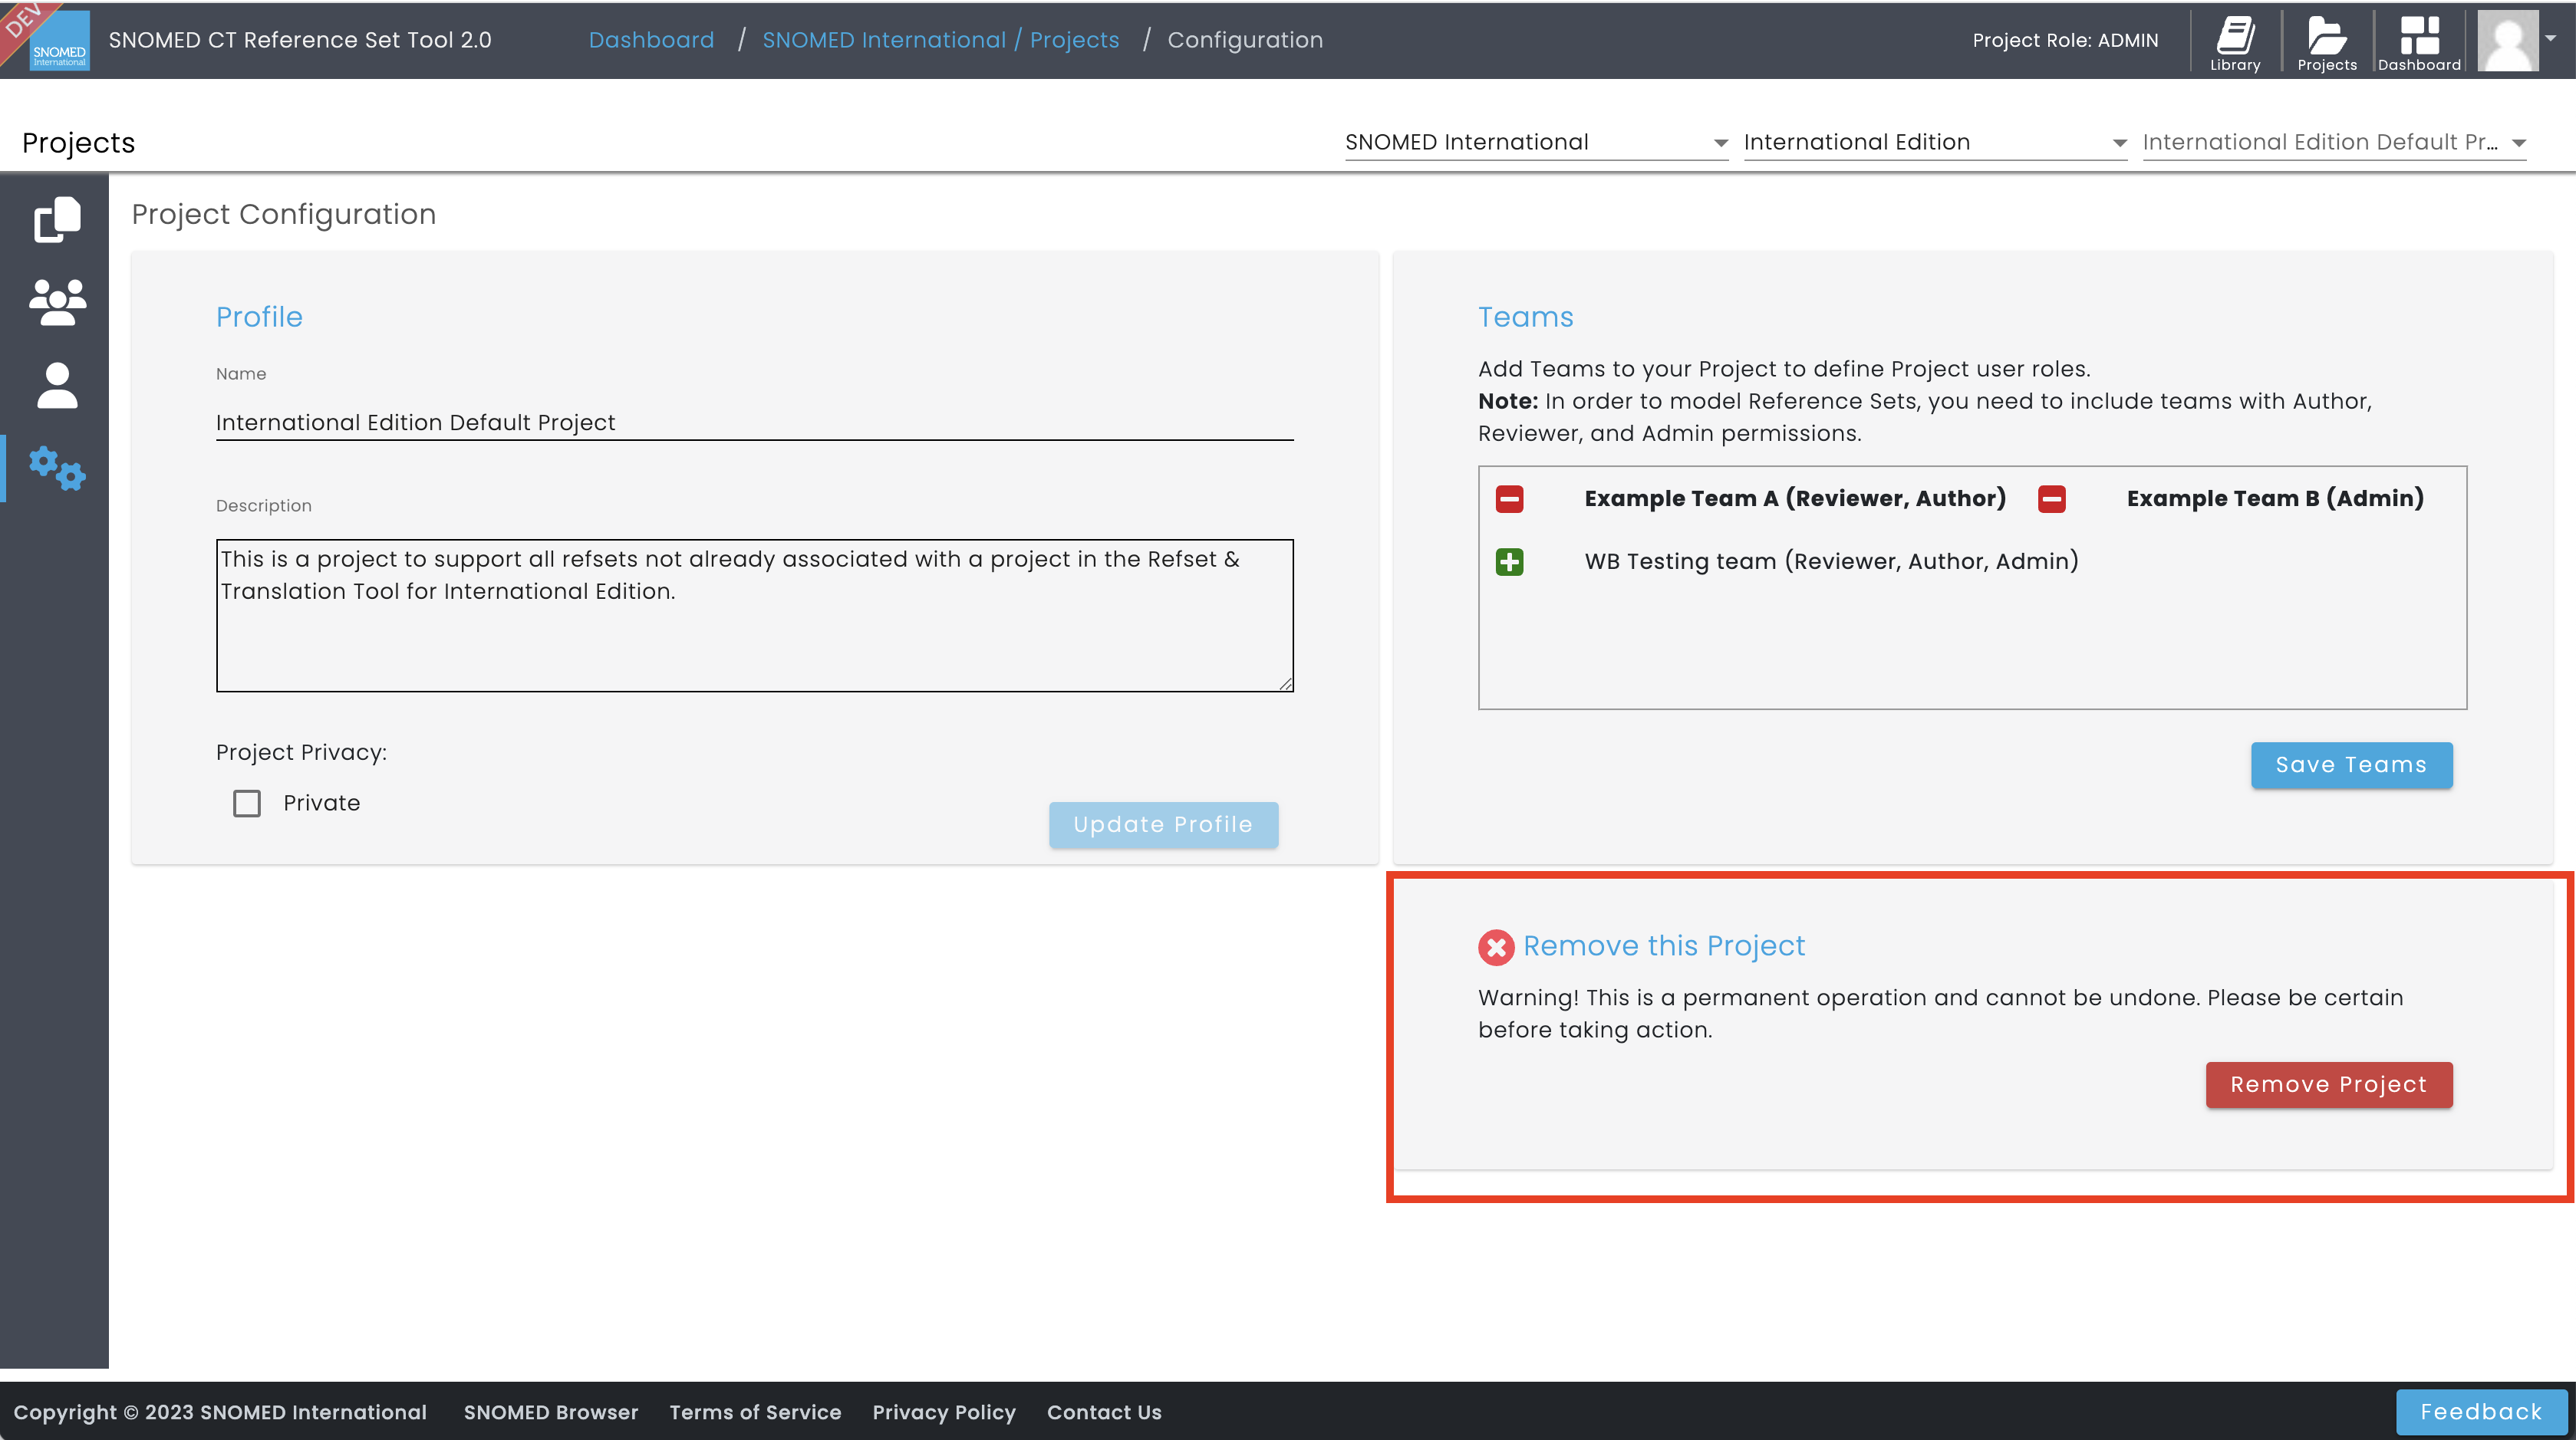
Task: Click the Update Profile button
Action: (1163, 824)
